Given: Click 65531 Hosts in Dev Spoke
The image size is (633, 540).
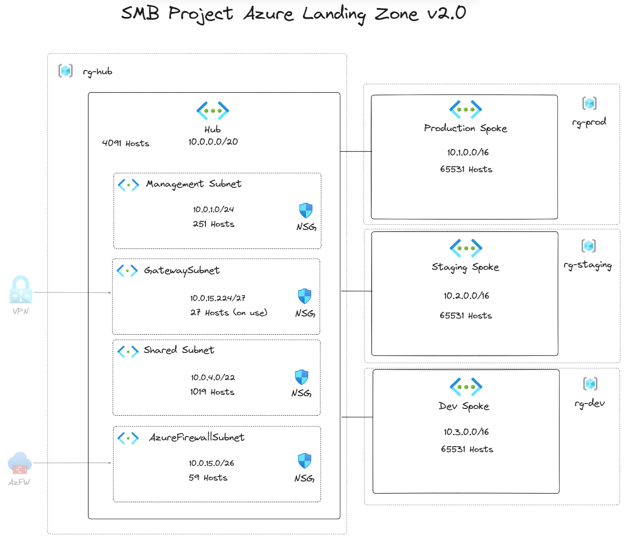Looking at the screenshot, I should [467, 449].
